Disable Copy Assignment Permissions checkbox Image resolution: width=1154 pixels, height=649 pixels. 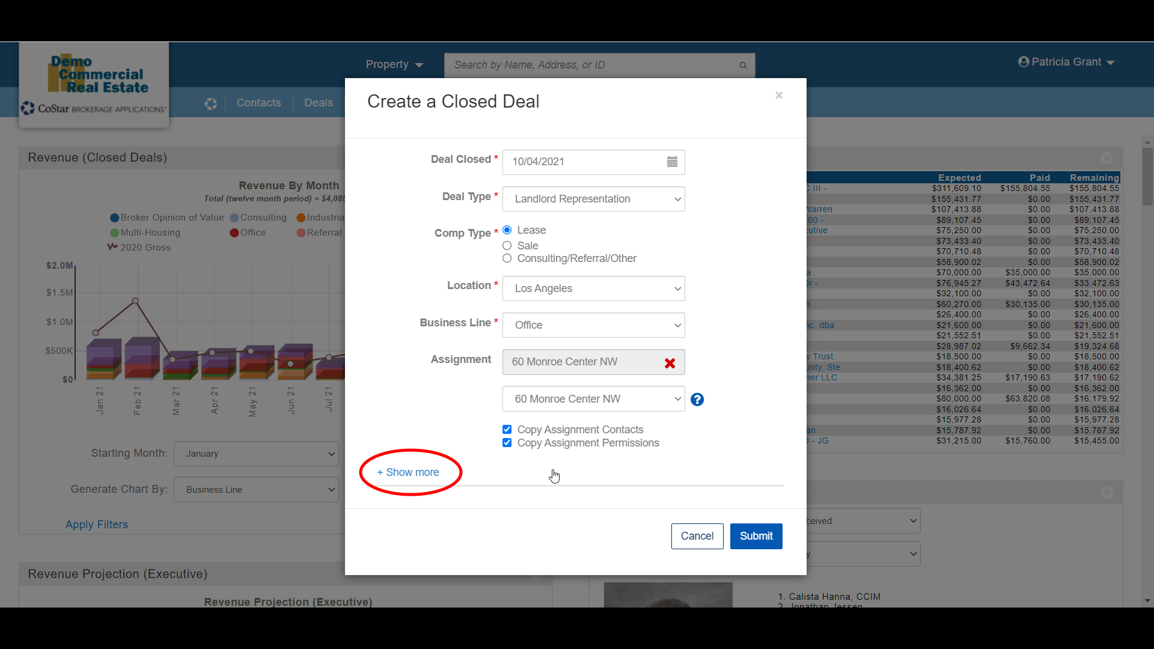507,443
